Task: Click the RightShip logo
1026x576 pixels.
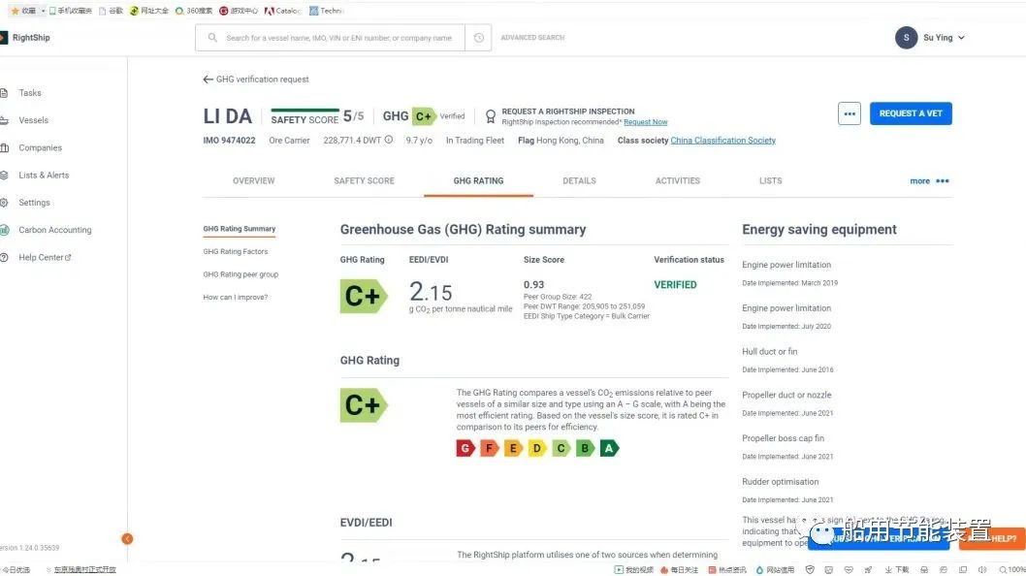Action: 25,38
